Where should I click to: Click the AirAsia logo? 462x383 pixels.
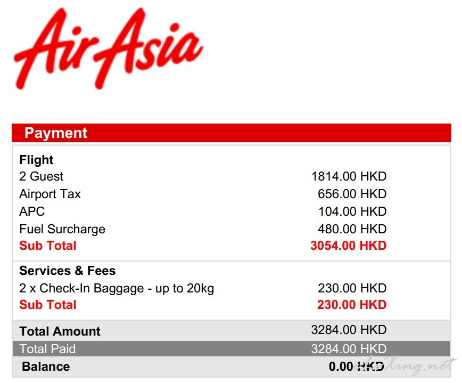pos(109,48)
